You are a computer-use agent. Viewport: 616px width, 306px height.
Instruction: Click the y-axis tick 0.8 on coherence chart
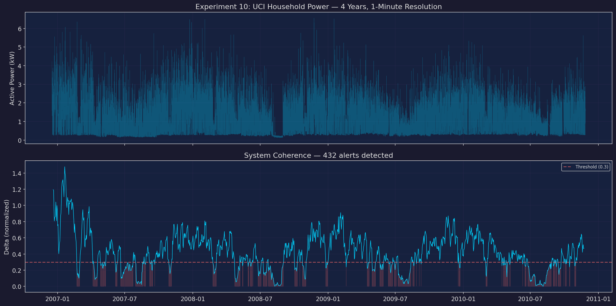[17, 222]
